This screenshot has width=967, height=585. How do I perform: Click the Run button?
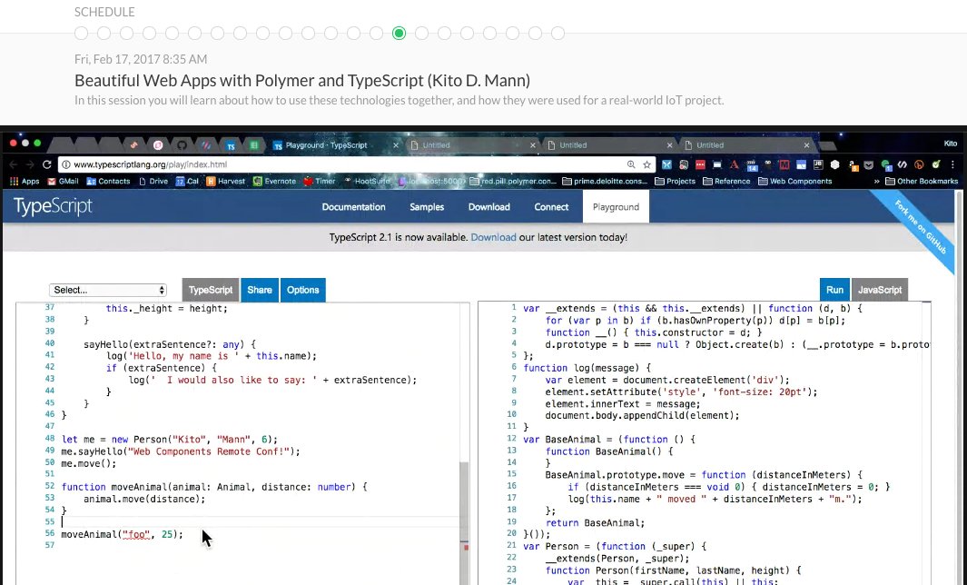834,289
